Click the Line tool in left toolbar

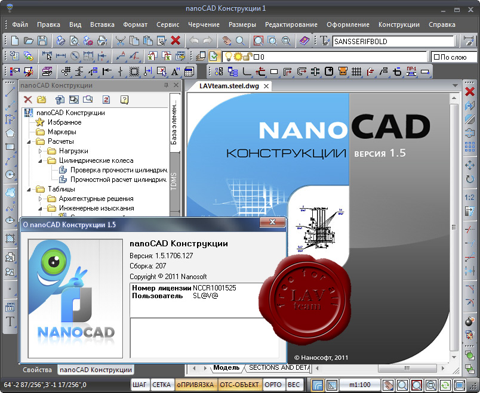(10, 92)
